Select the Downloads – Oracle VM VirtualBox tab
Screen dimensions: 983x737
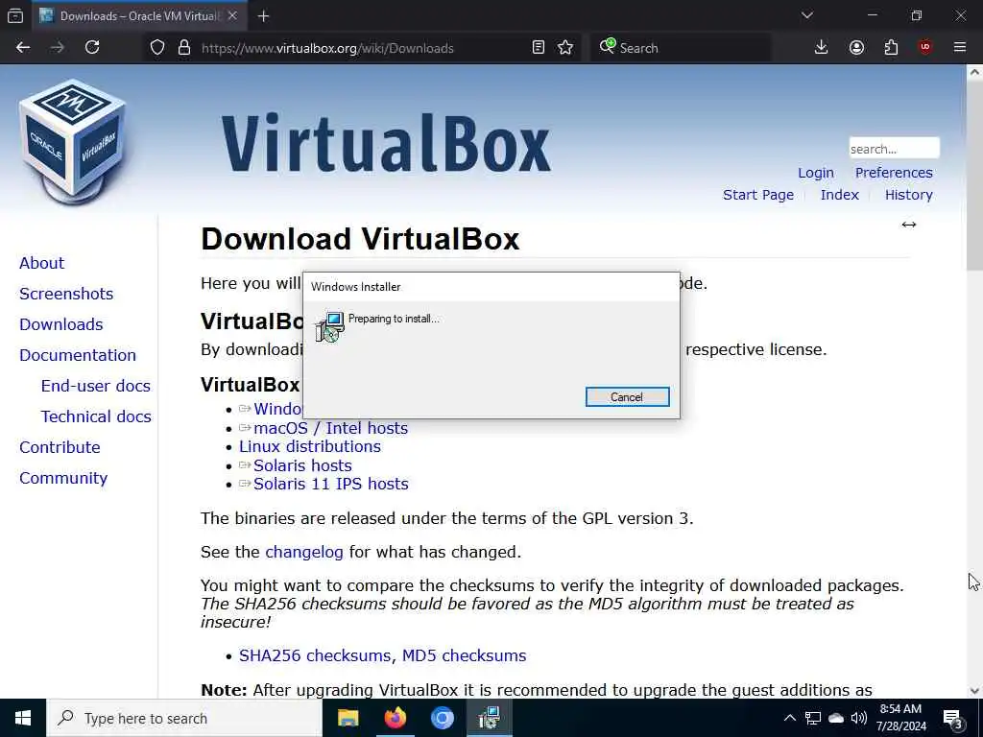coord(138,16)
